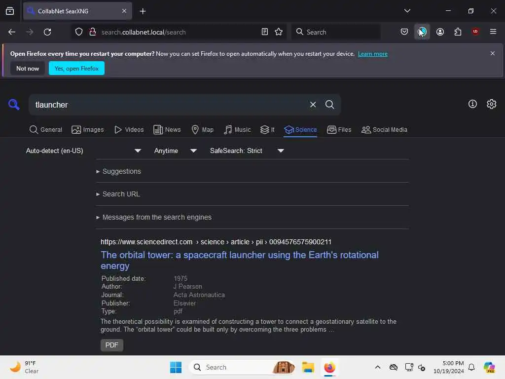
Task: Click into the tlauncher search field
Action: [x=168, y=105]
